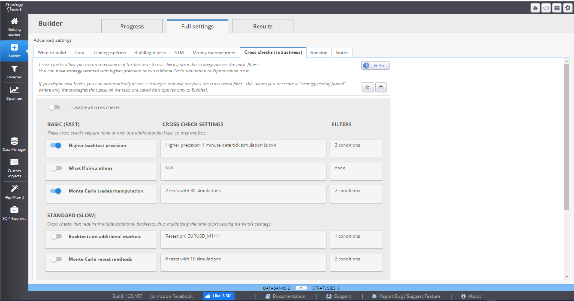The width and height of the screenshot is (574, 301).
Task: Open 1 conditions filter for additional markets
Action: tap(356, 240)
